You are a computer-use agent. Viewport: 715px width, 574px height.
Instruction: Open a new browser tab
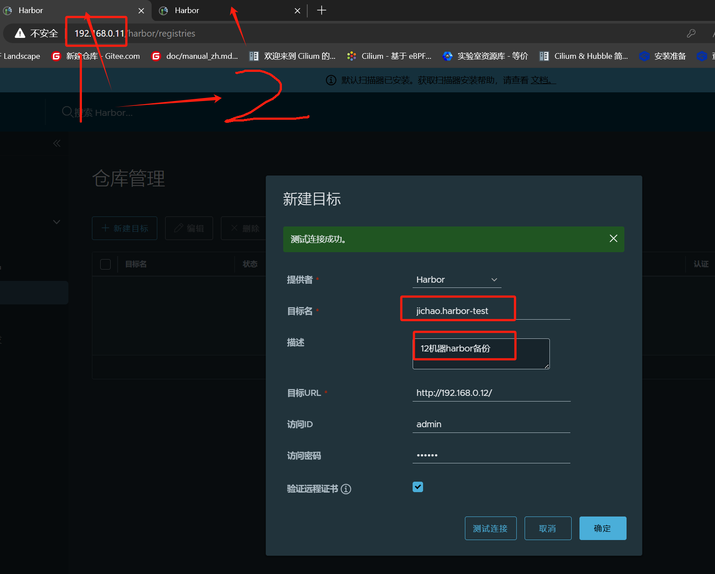pos(322,10)
